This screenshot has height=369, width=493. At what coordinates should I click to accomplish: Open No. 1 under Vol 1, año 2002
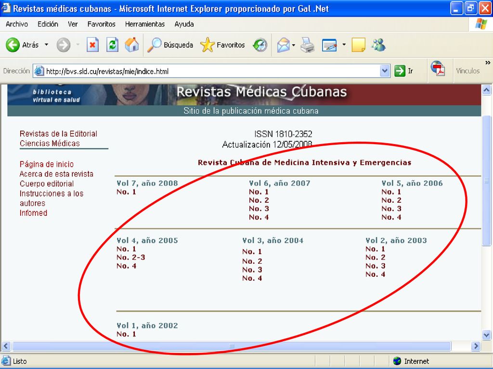(127, 334)
